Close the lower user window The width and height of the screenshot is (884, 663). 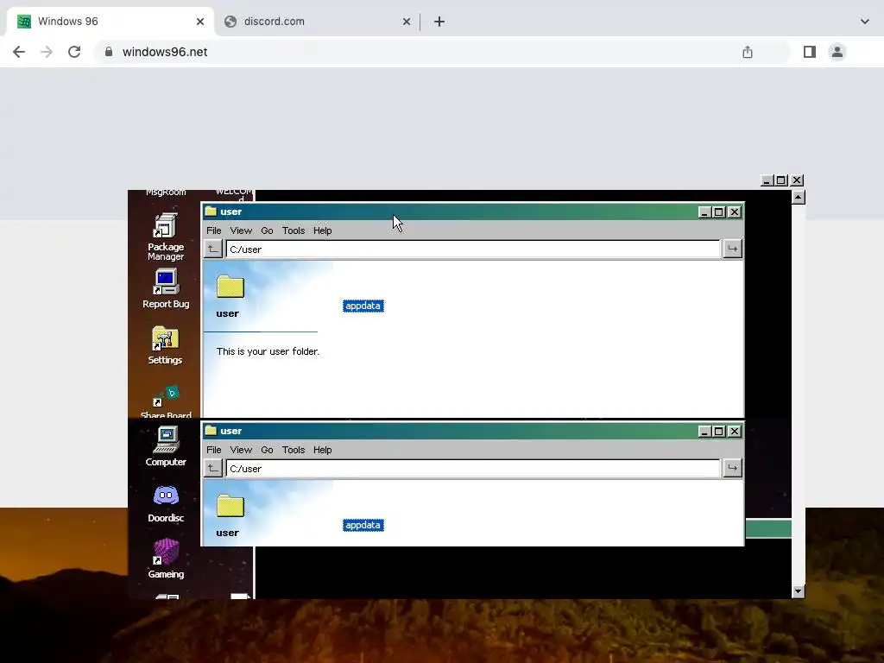(x=734, y=432)
